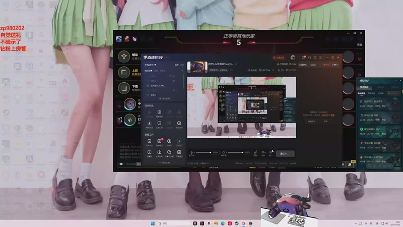Click the left button under chat panel notice
The image size is (403, 227).
coord(311,121)
